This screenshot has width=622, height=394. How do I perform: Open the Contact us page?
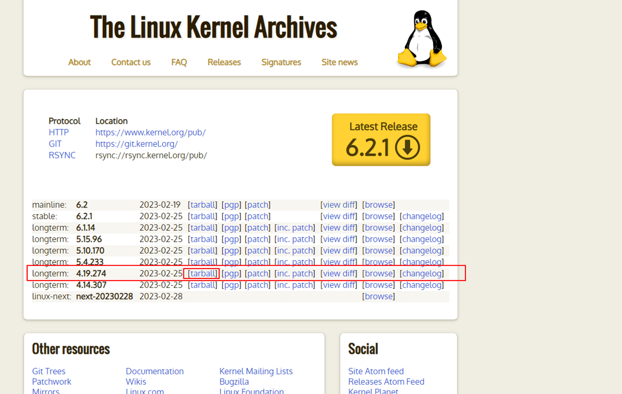coord(131,62)
